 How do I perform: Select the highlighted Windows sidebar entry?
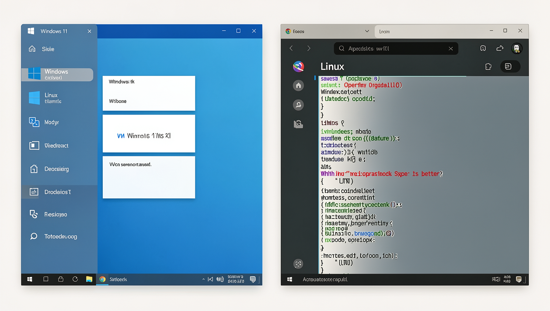pos(57,74)
